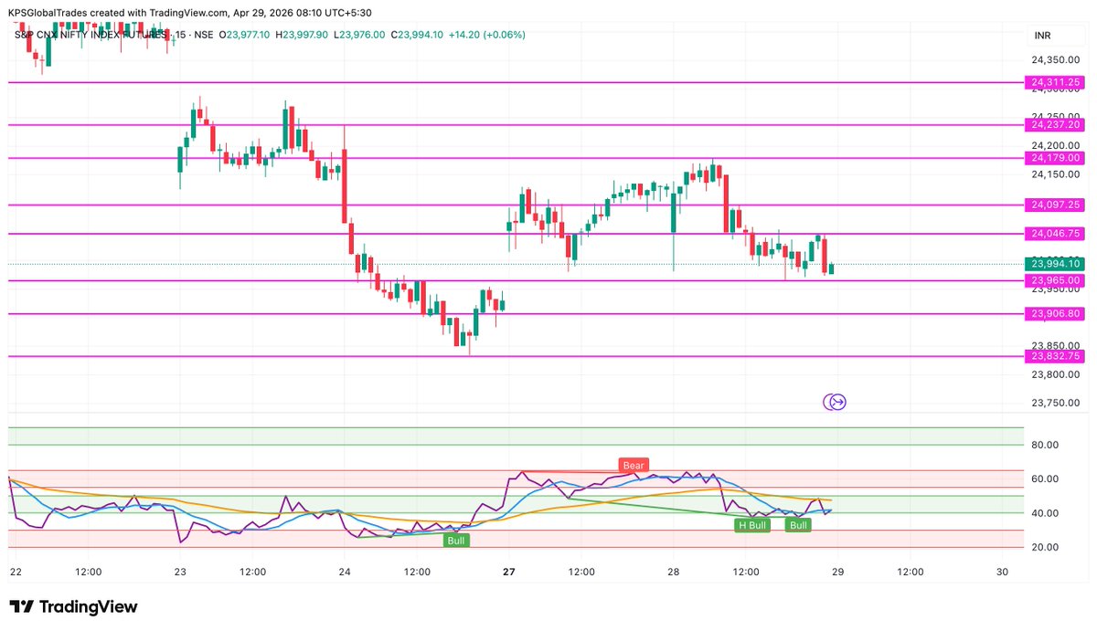The image size is (1097, 631).
Task: Expand the NSE exchange label
Action: click(206, 35)
